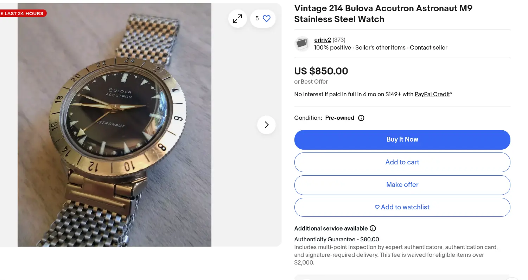Add listing to favorites with heart icon
The height and width of the screenshot is (280, 528).
click(x=266, y=19)
